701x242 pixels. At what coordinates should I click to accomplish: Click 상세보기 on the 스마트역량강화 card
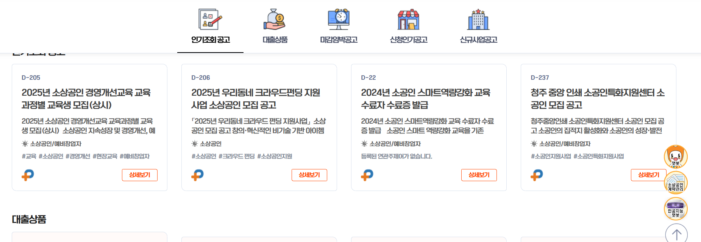479,175
